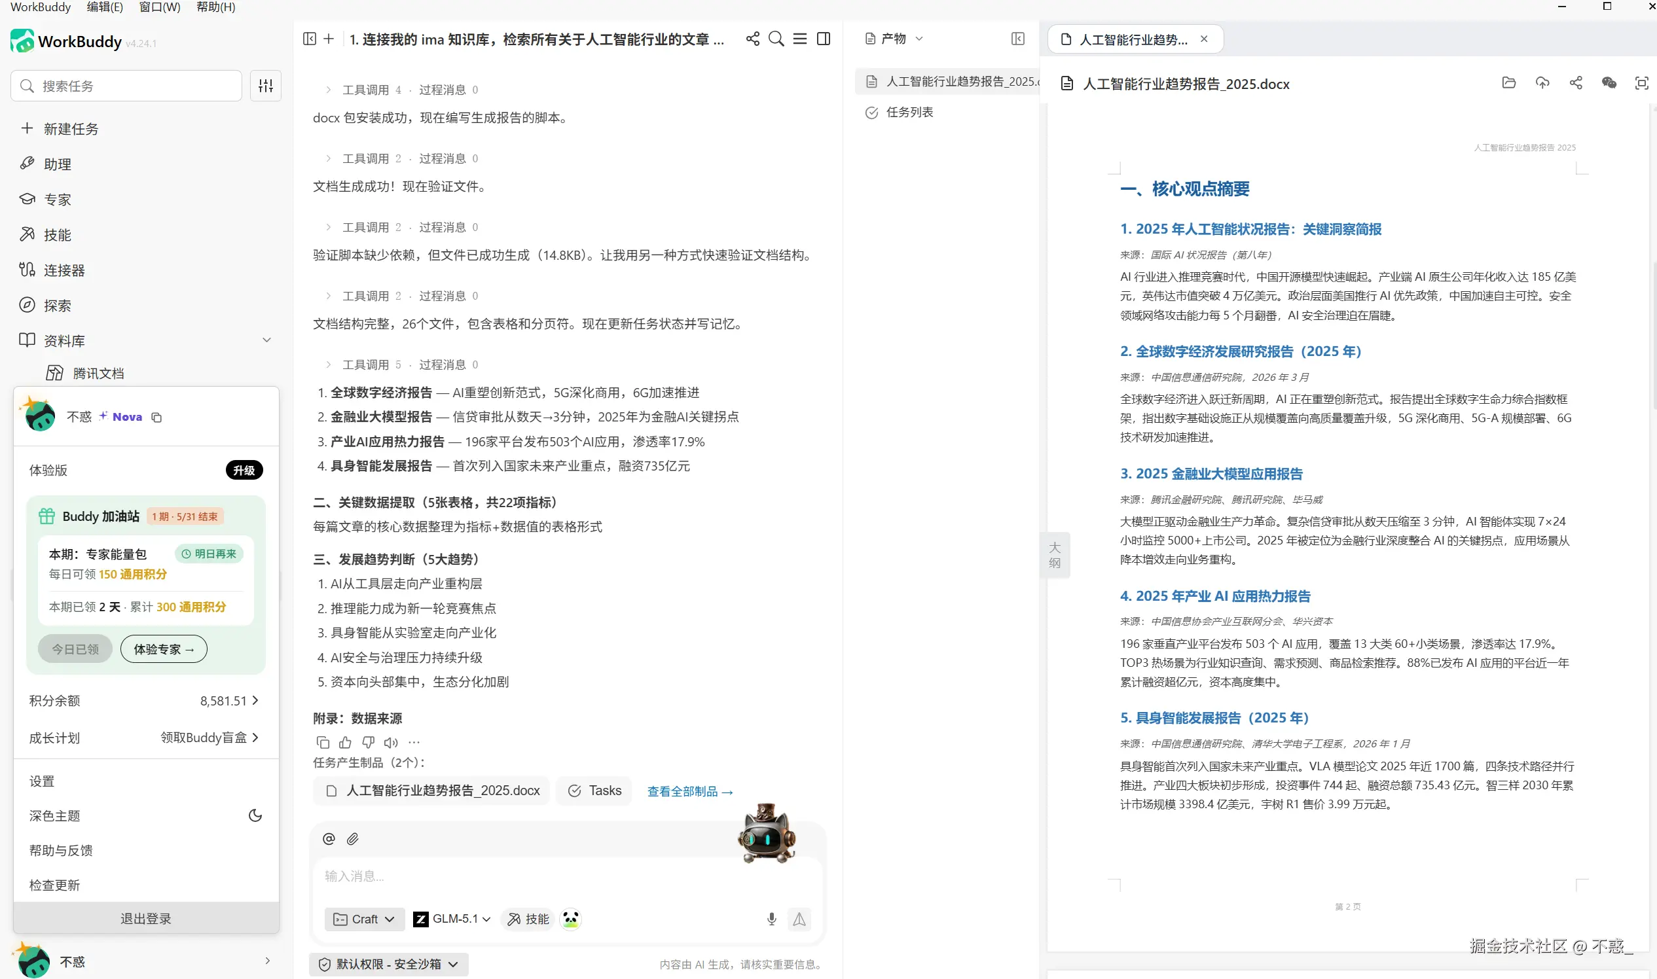The image size is (1657, 979).
Task: Open the 大纲 outline side tab
Action: (x=1055, y=555)
